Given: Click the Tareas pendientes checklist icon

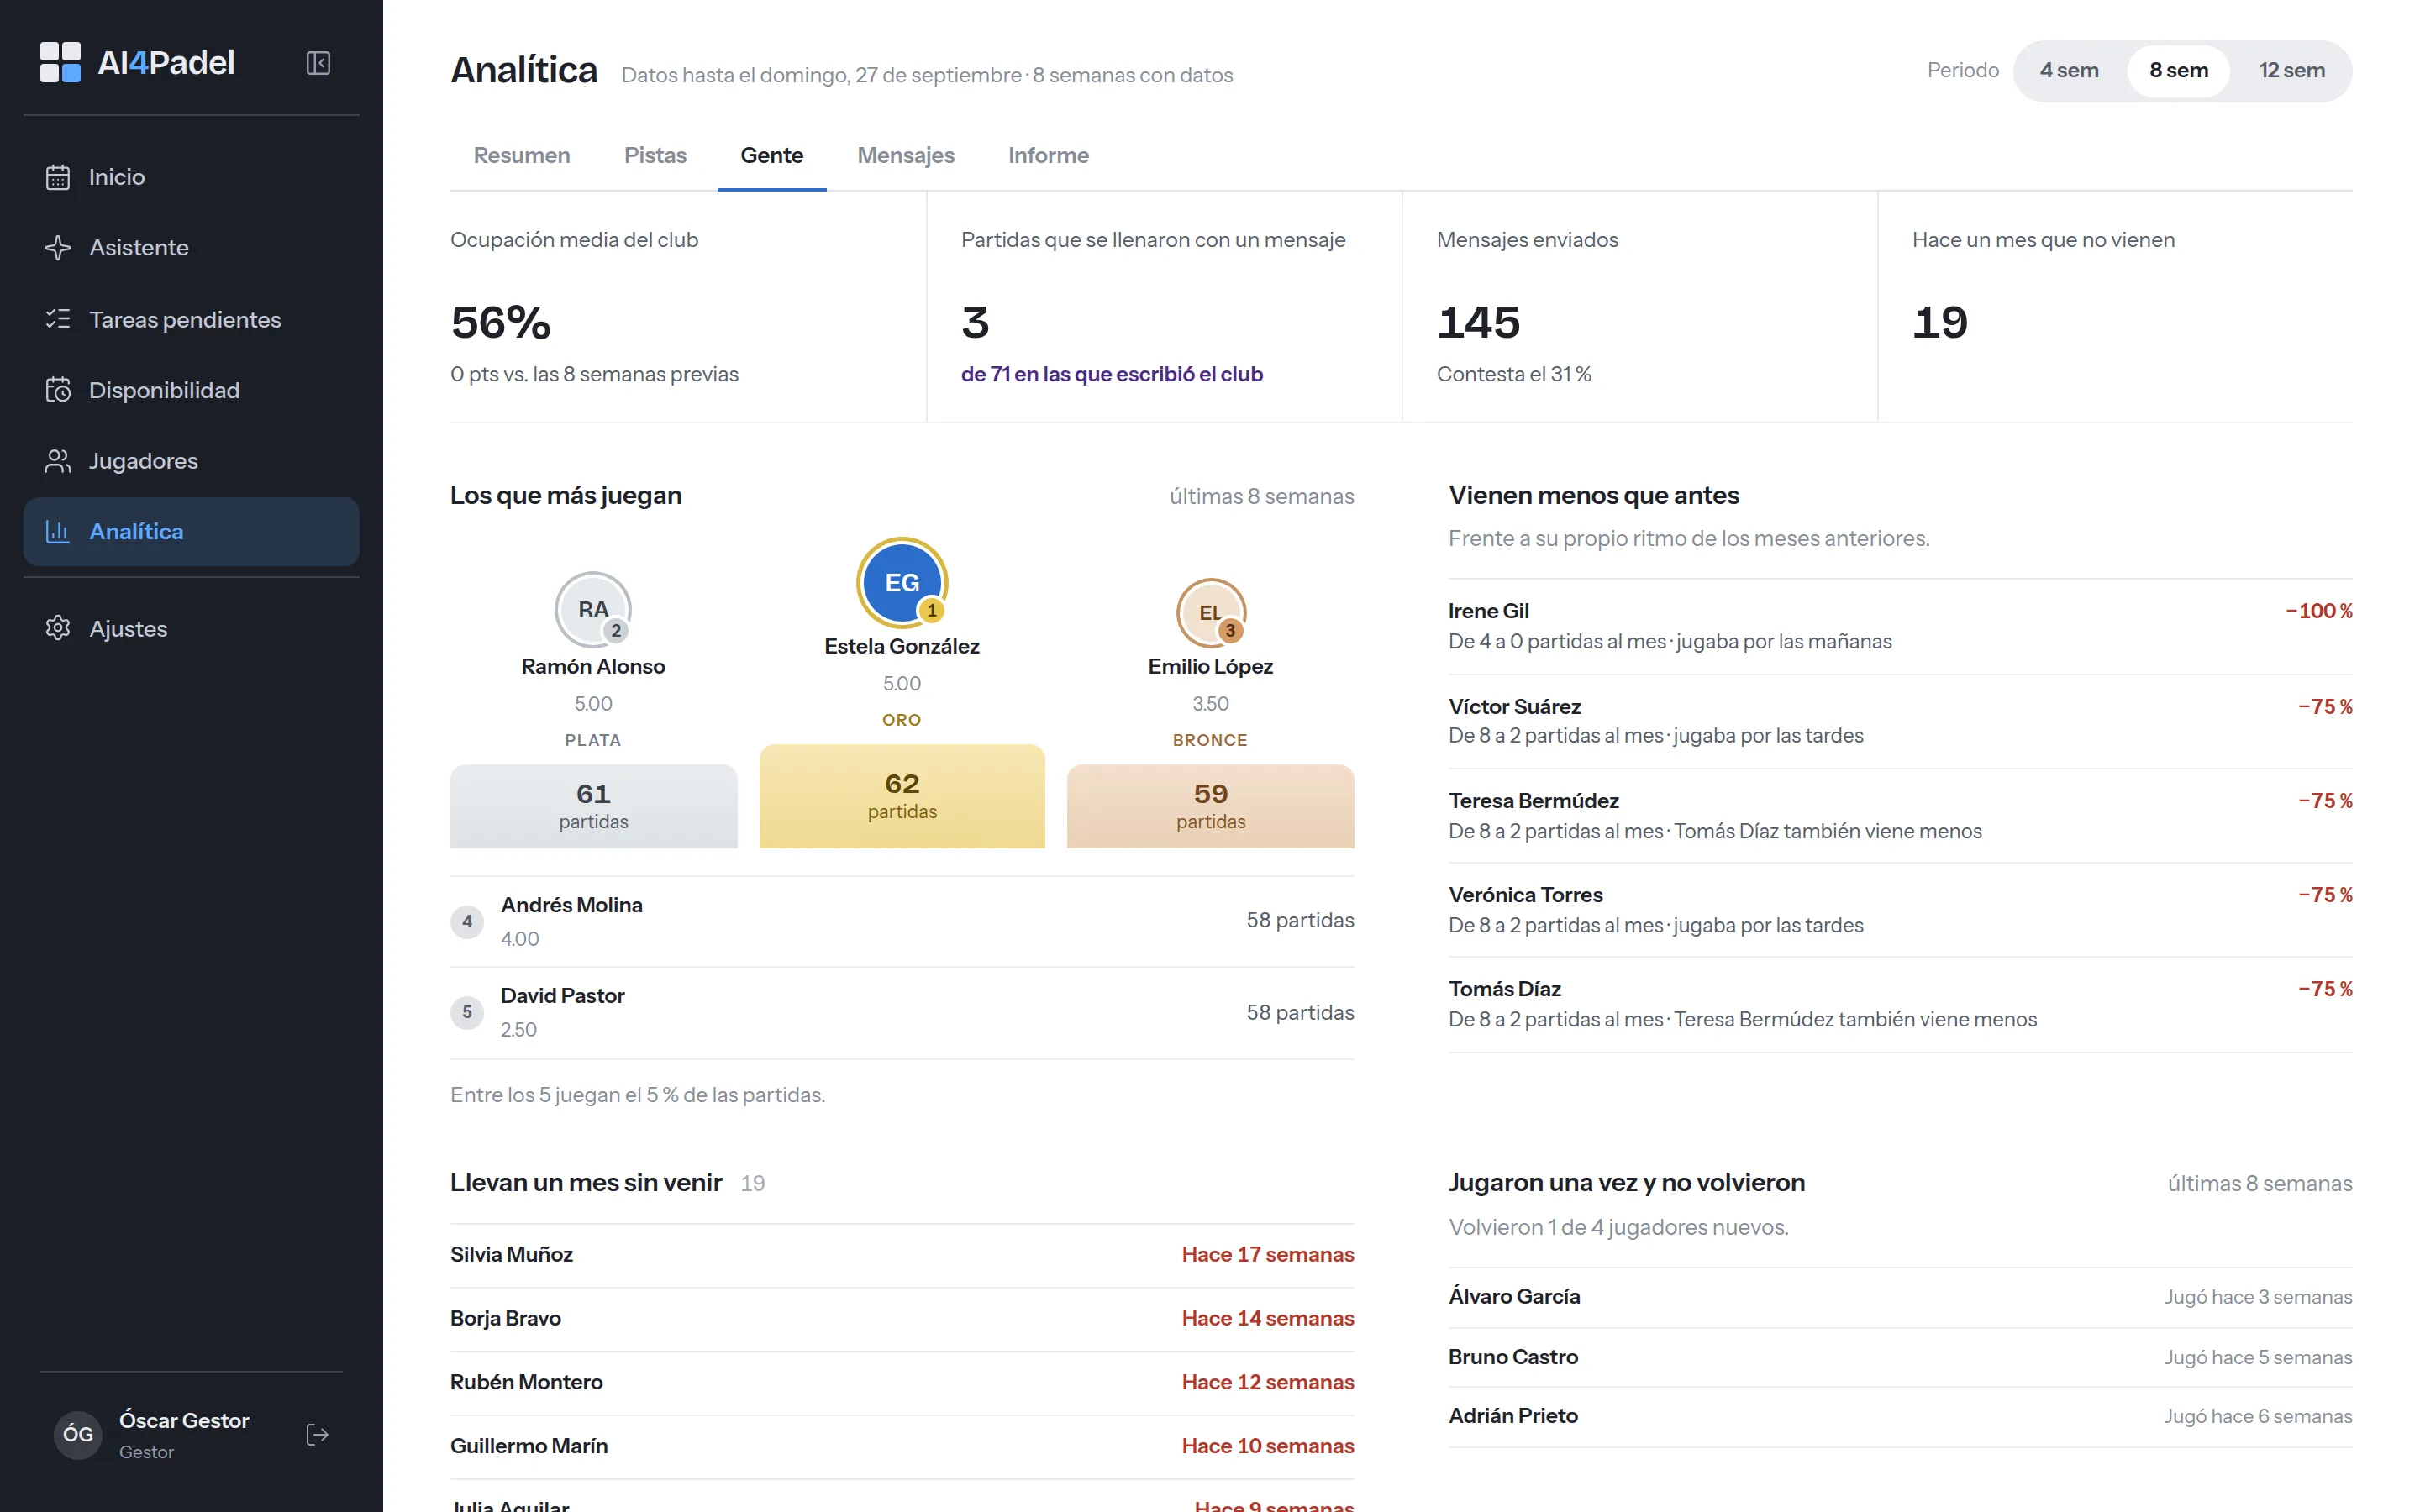Looking at the screenshot, I should (58, 319).
